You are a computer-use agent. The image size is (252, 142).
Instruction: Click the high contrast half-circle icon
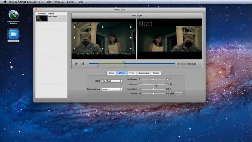pos(167,84)
